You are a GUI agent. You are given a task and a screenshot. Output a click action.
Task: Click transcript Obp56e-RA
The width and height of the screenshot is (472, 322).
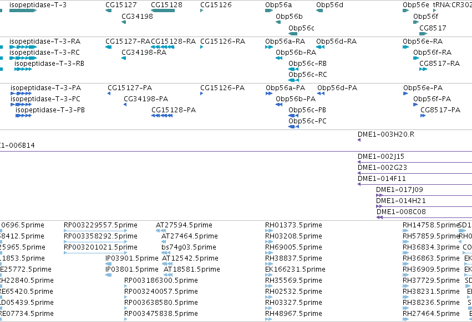click(423, 41)
